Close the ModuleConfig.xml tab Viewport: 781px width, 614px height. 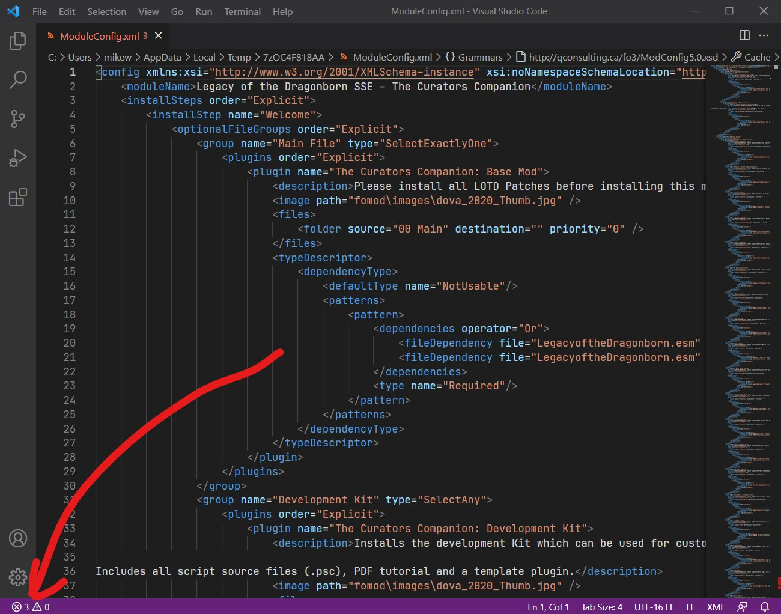point(159,35)
